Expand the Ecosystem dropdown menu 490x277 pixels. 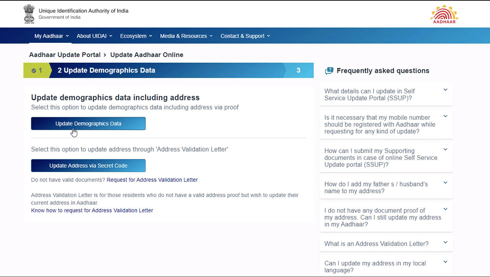pyautogui.click(x=136, y=36)
